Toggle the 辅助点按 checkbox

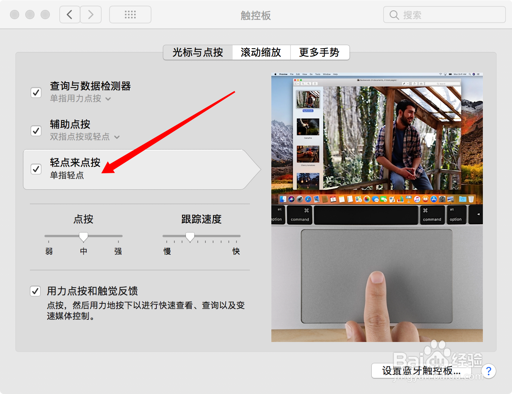pyautogui.click(x=36, y=130)
